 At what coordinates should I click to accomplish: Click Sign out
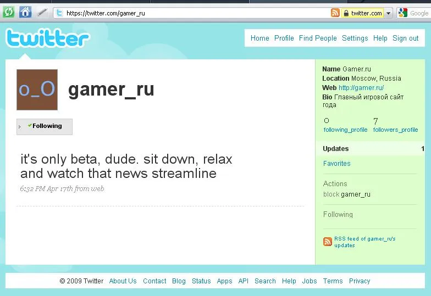click(x=406, y=38)
